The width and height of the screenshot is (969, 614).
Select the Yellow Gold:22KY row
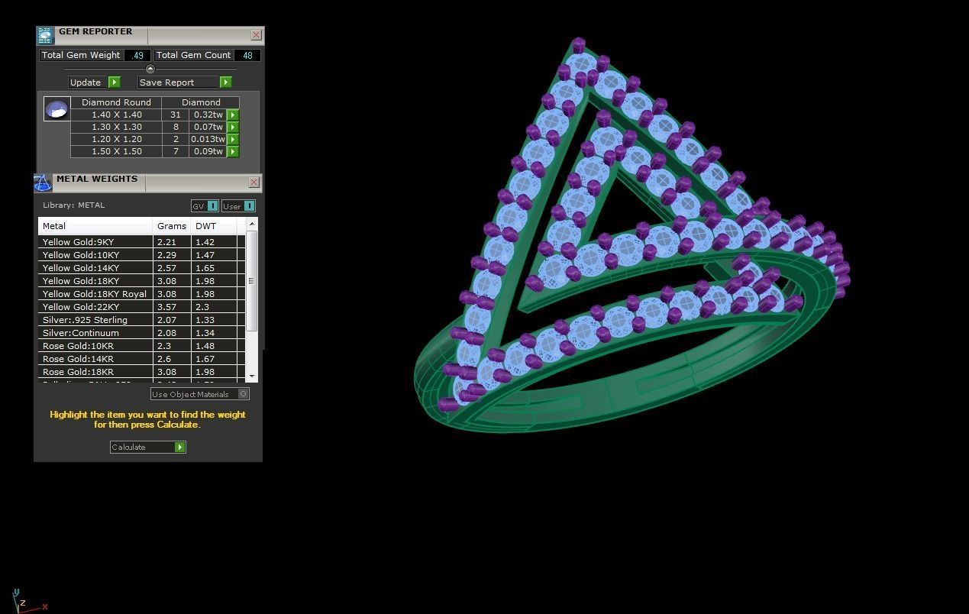point(142,307)
